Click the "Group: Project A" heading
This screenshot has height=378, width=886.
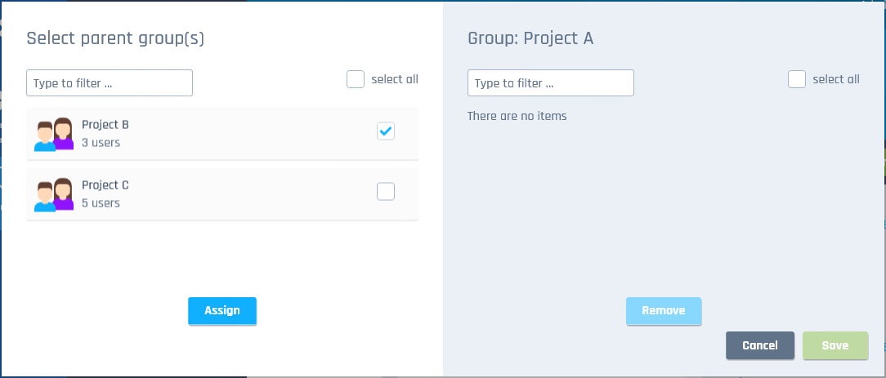(530, 38)
